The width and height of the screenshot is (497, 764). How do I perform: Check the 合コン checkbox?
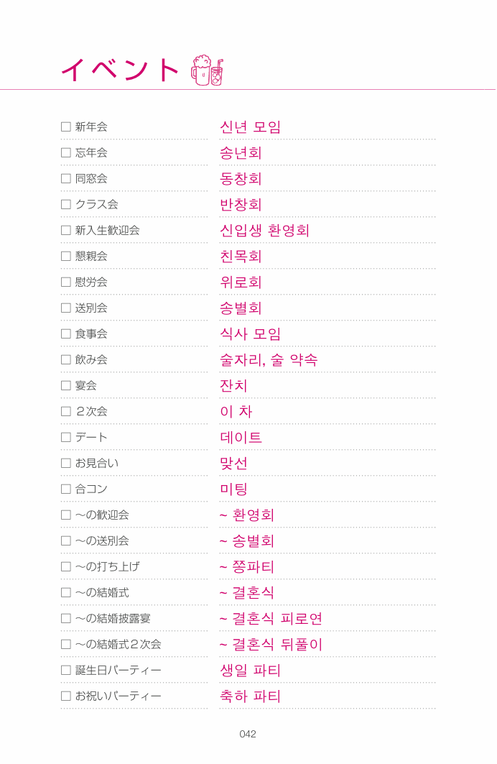(65, 489)
